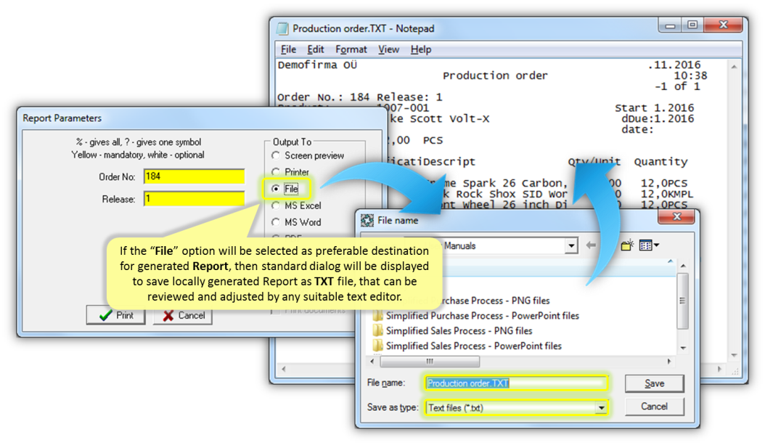Click Cancel in Report Parameters dialog
The image size is (765, 445).
[x=183, y=315]
